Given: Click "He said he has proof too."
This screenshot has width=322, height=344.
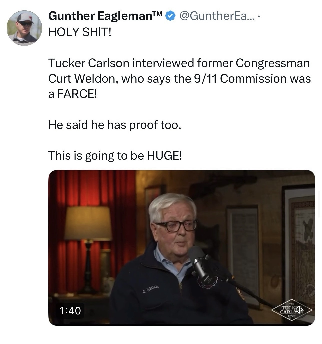Looking at the screenshot, I should [x=115, y=125].
